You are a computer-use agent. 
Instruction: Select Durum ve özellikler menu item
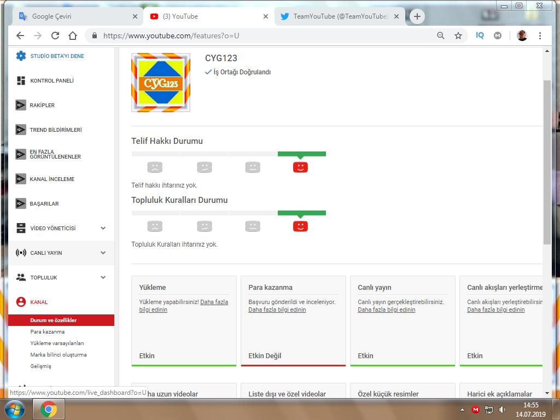(61, 320)
